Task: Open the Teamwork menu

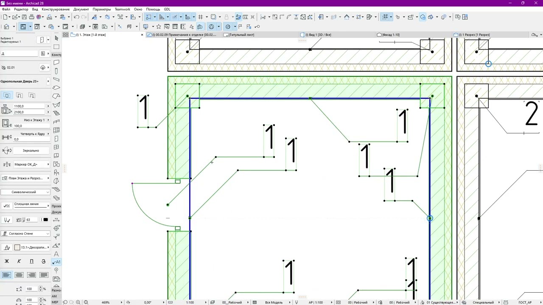Action: [123, 9]
